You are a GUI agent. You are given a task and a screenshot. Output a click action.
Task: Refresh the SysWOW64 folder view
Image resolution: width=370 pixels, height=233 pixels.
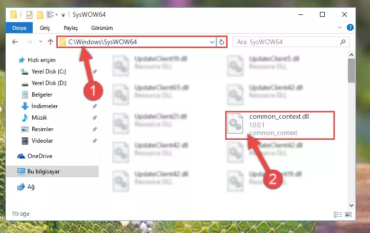[222, 42]
